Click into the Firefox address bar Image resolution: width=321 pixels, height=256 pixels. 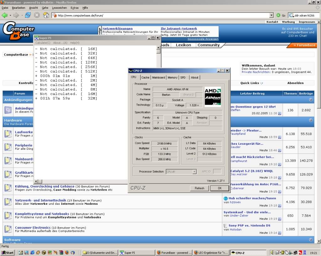162,15
